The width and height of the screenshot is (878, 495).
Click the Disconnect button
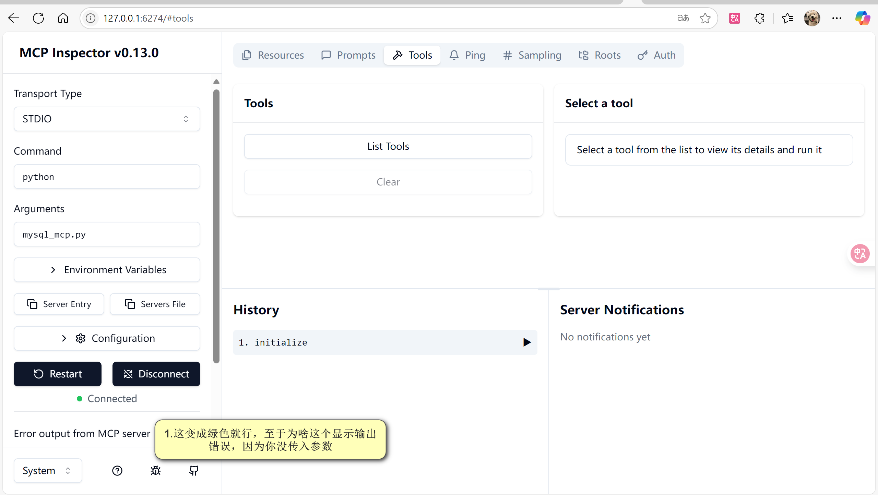(156, 374)
